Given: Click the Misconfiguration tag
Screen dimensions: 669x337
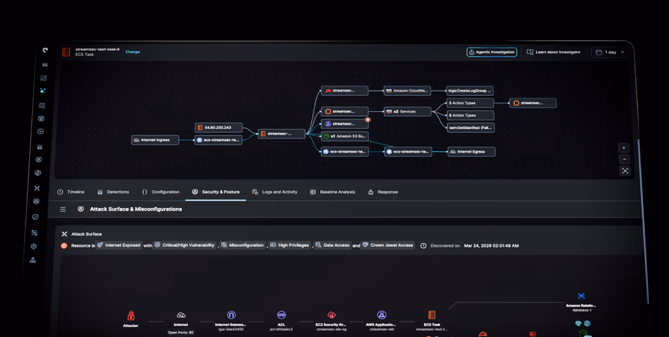Looking at the screenshot, I should [x=242, y=245].
